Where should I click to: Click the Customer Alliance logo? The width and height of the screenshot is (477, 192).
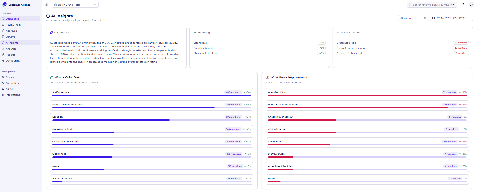(x=4, y=5)
